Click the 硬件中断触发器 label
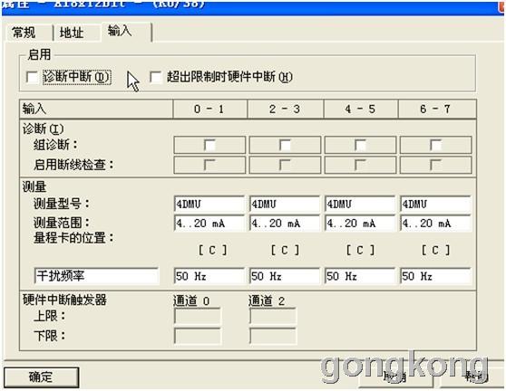 click(64, 300)
